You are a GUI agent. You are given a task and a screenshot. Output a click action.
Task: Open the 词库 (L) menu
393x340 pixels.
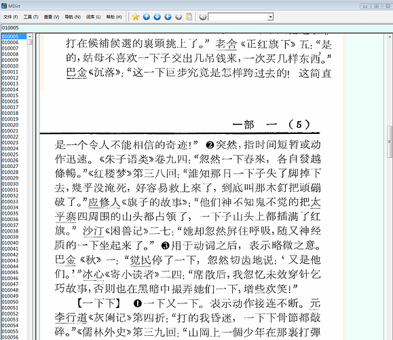(93, 17)
